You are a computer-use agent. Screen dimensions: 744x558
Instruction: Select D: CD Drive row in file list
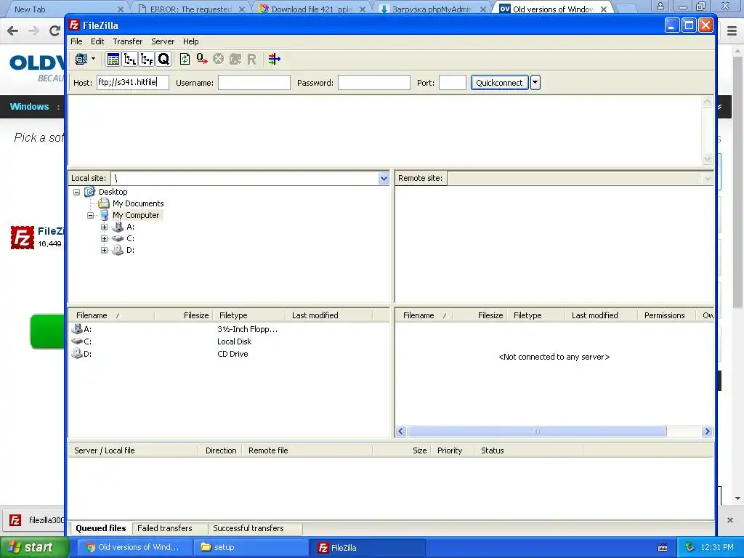click(x=229, y=354)
